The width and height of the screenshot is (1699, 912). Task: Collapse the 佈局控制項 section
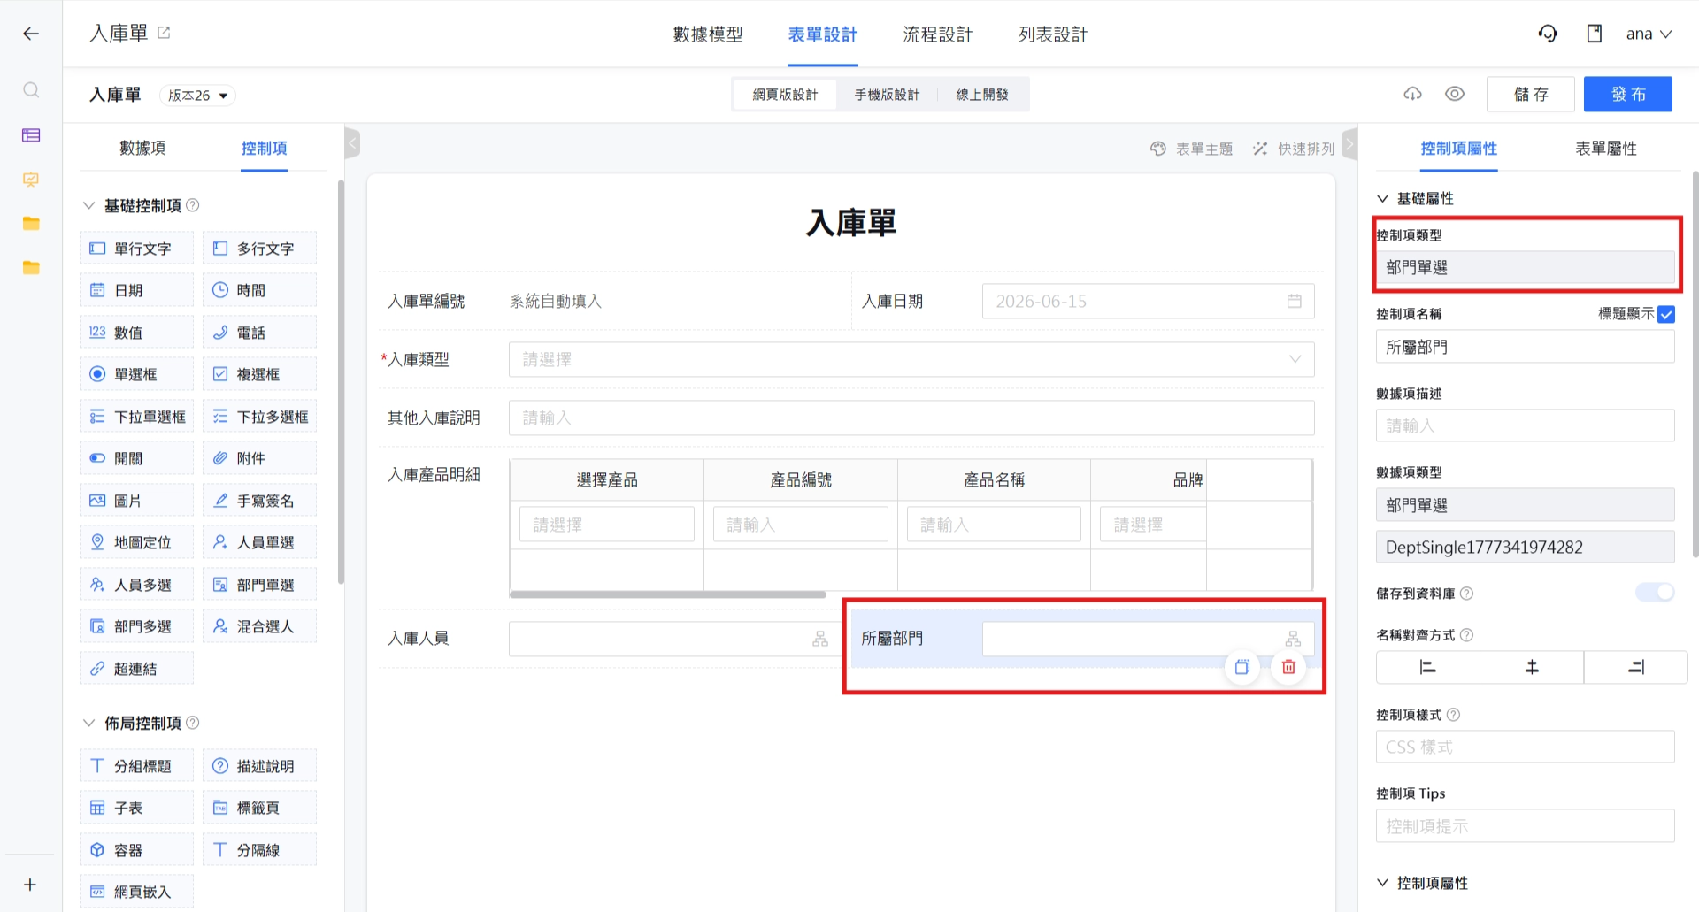[88, 723]
